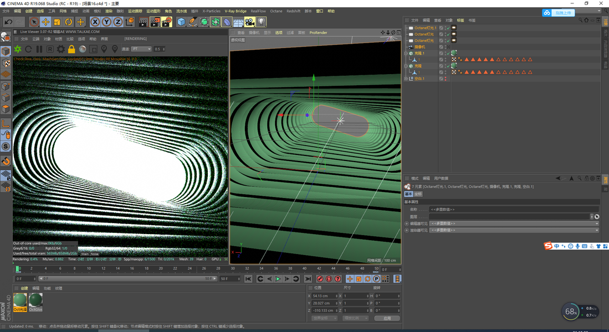Viewport: 609px width, 332px height.
Task: Toggle render region in Live Viewer
Action: pos(93,49)
